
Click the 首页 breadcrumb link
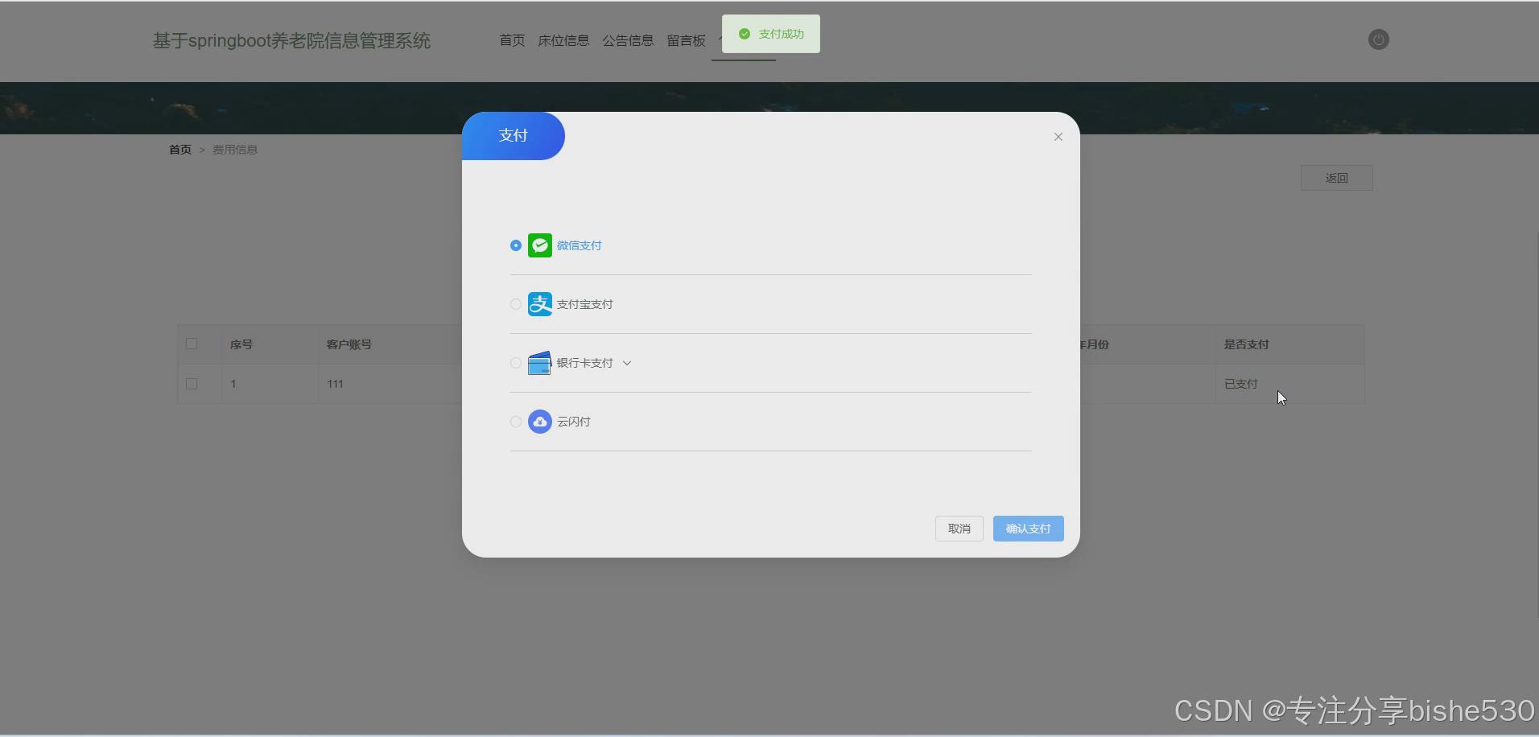click(180, 150)
